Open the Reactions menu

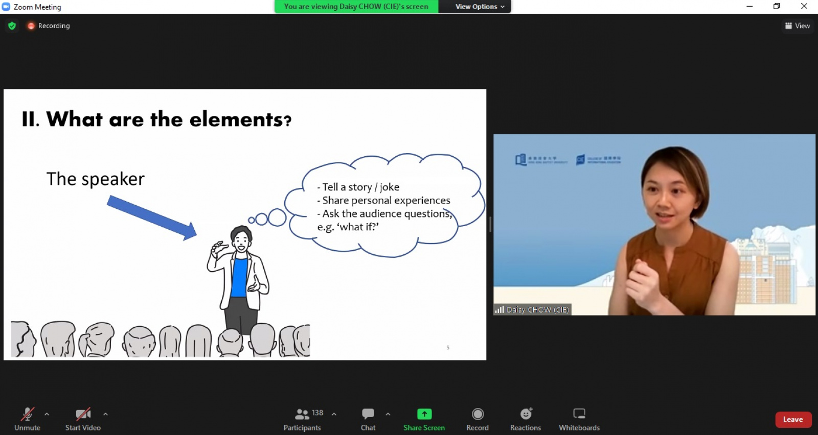526,419
